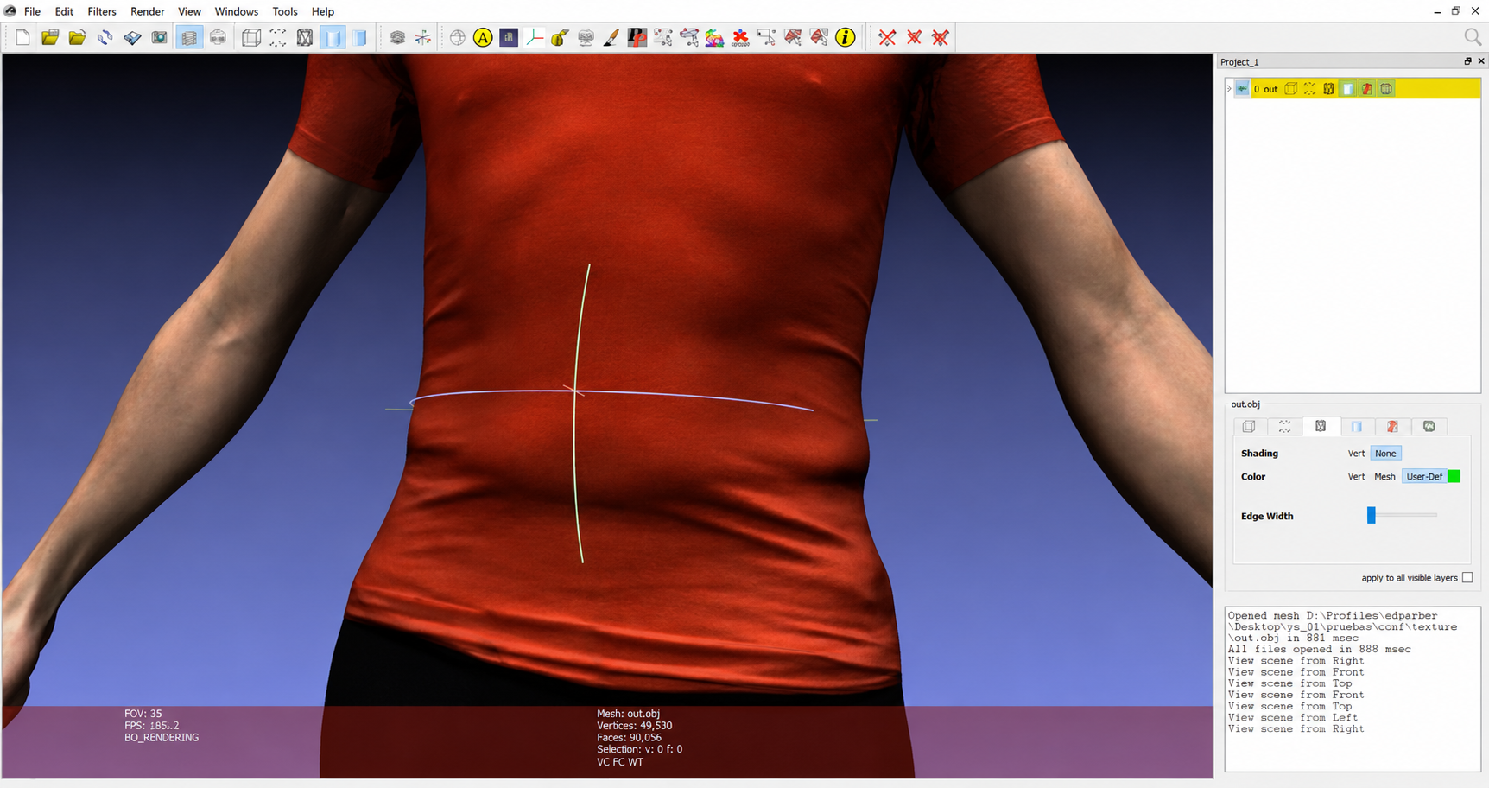Toggle the show axis icon
This screenshot has width=1489, height=788.
(423, 37)
